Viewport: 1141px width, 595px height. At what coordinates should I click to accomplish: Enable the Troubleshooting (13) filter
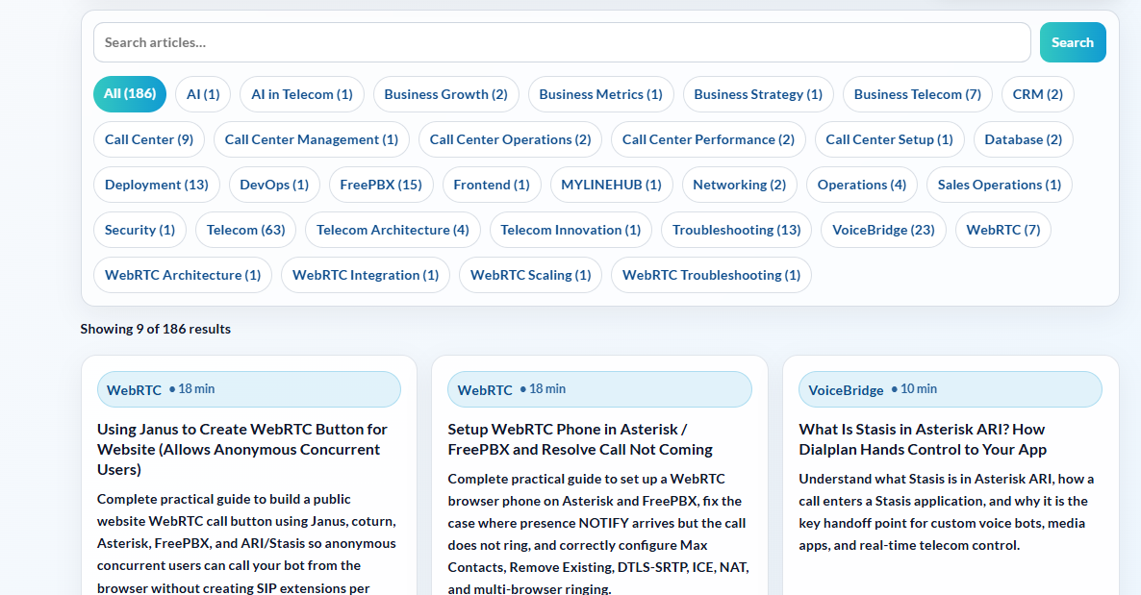[x=736, y=230]
